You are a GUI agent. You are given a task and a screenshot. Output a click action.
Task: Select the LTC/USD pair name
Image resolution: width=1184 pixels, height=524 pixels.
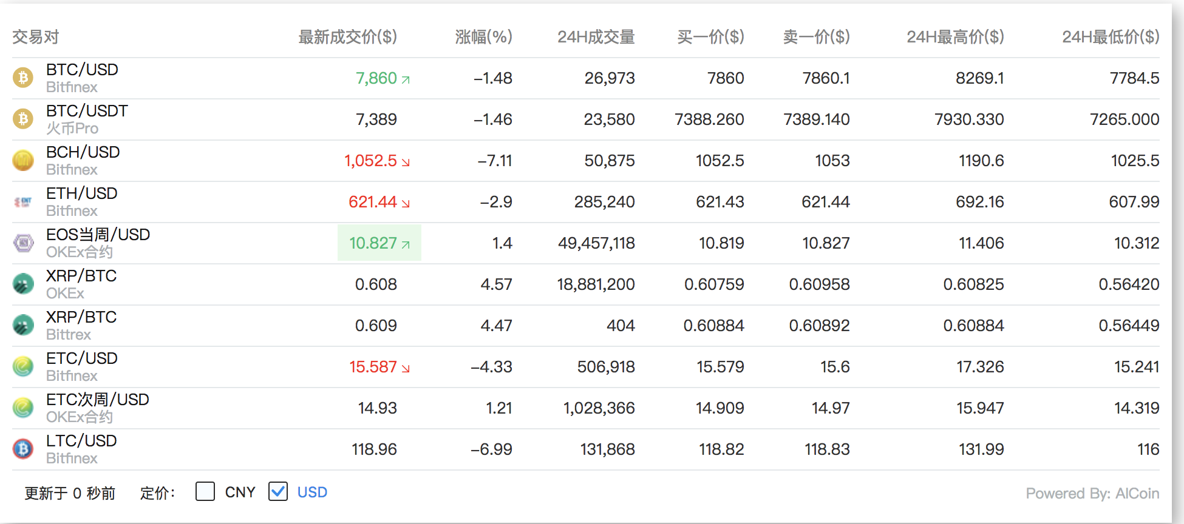(82, 441)
